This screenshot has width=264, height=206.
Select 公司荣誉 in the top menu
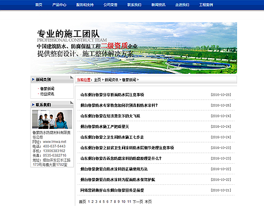(110, 5)
